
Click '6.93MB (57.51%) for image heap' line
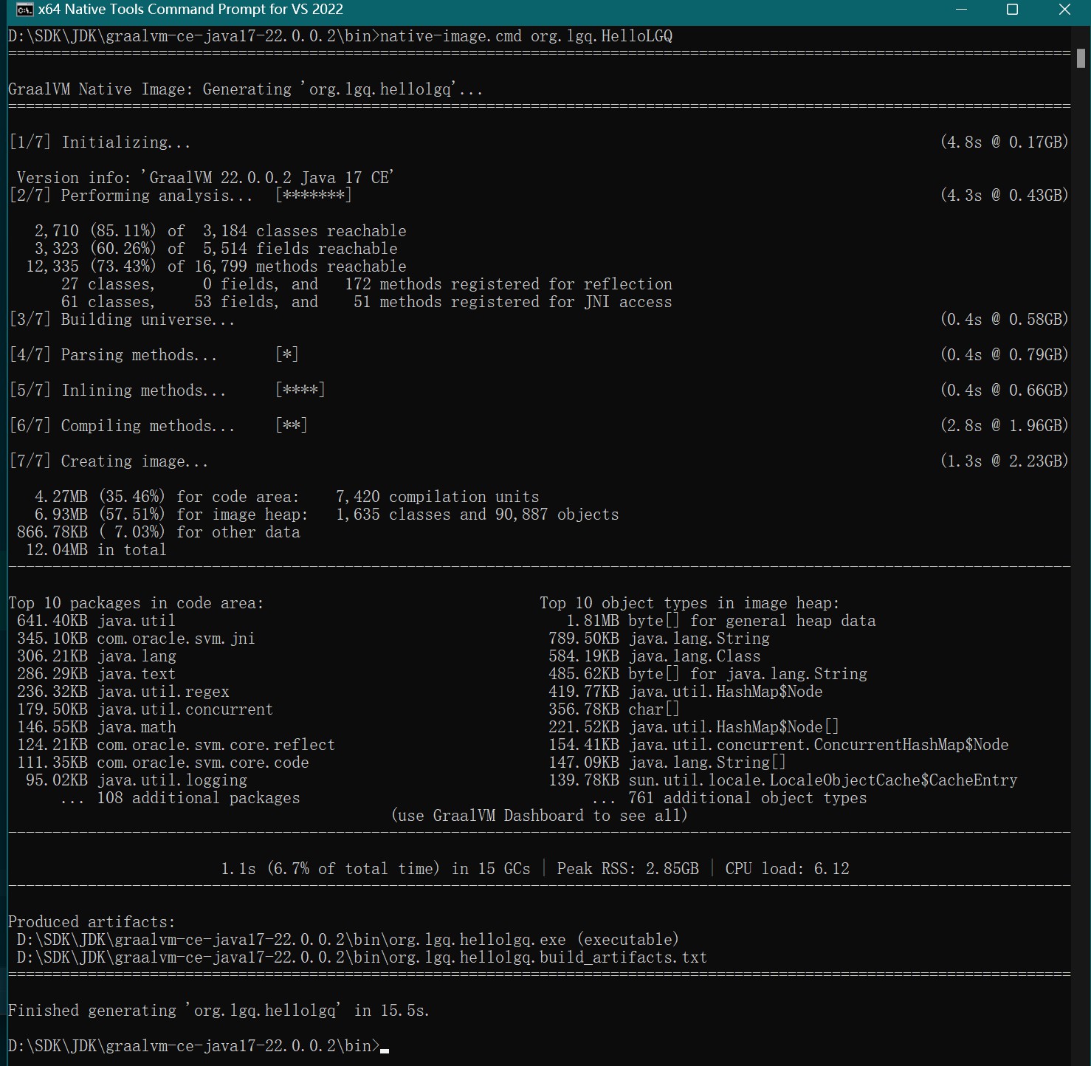pos(326,515)
